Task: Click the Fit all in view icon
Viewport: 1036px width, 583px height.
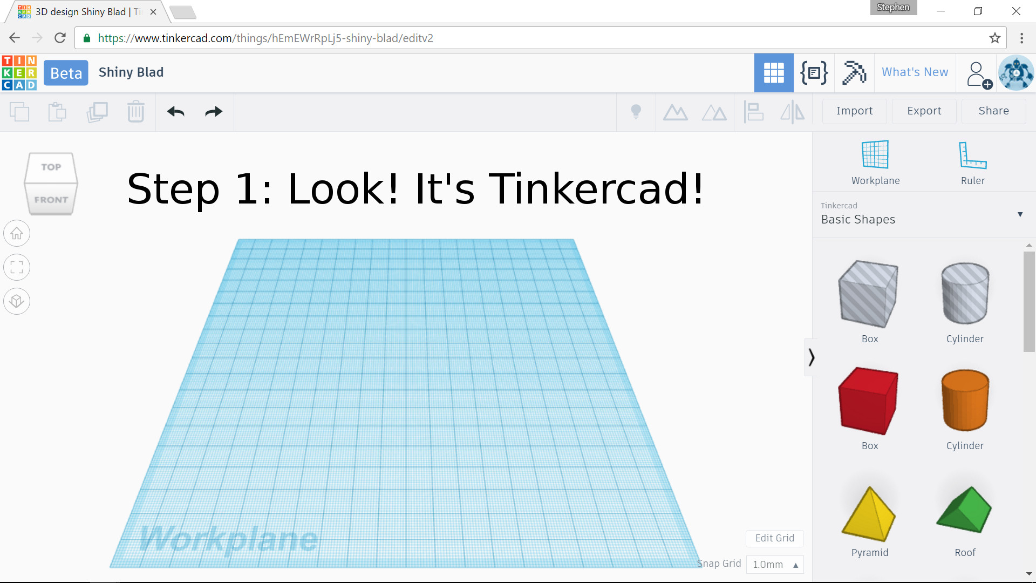Action: (x=17, y=267)
